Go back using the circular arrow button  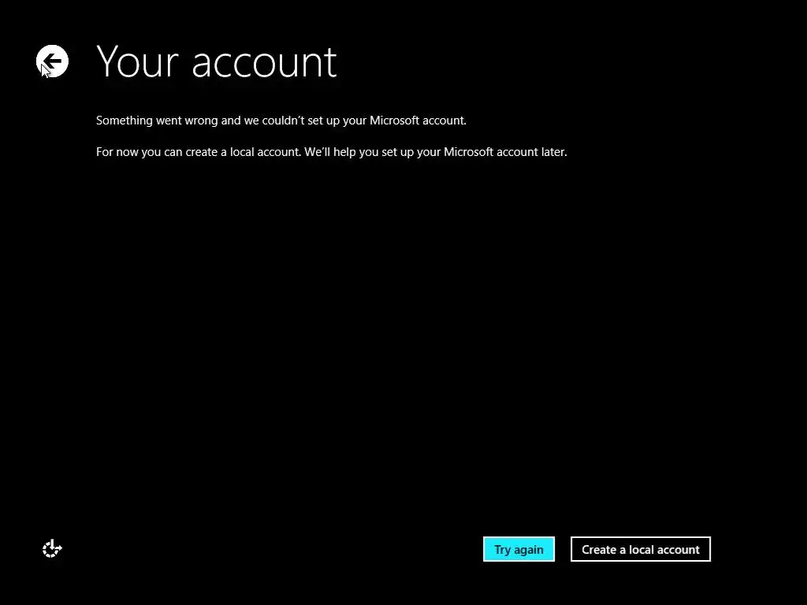pyautogui.click(x=53, y=61)
